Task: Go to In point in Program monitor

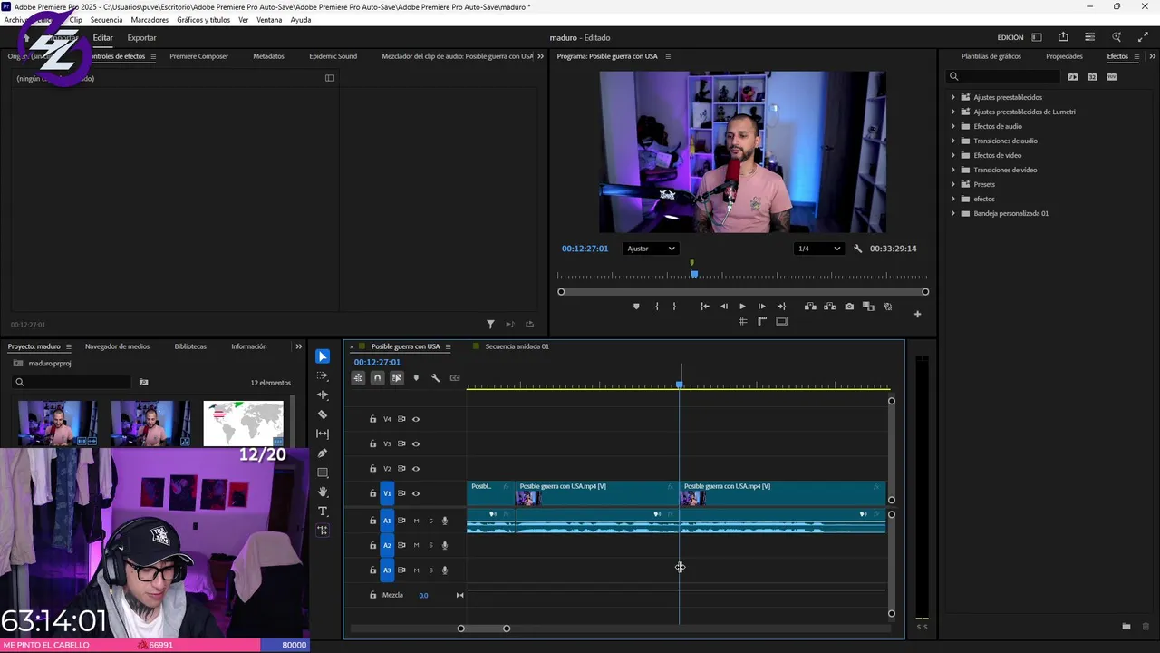Action: (705, 307)
